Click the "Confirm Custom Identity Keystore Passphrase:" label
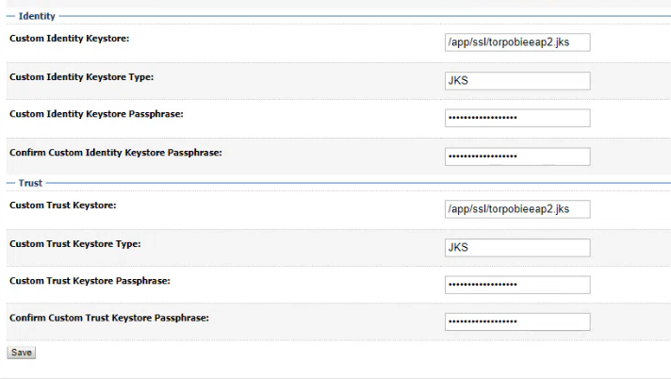This screenshot has height=379, width=671. pyautogui.click(x=115, y=152)
